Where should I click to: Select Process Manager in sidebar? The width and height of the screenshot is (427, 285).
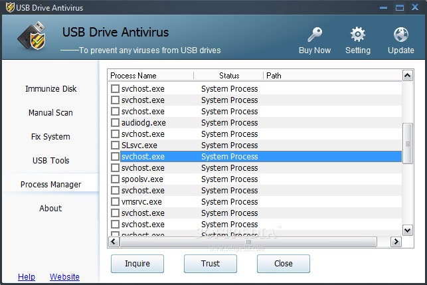point(51,185)
